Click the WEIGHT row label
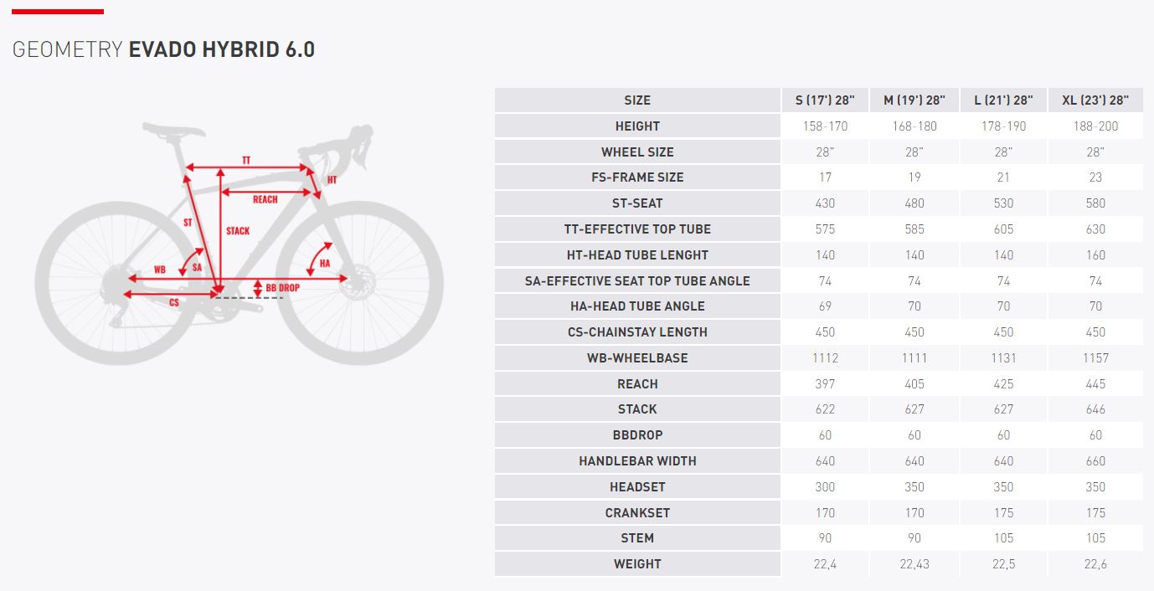1154x591 pixels. pos(637,564)
